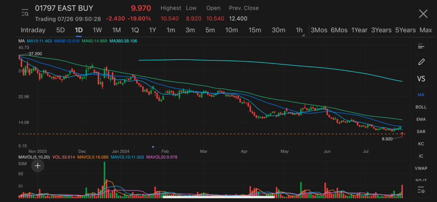Screen dimensions: 437x202
Task: Turn on the VWAP indicator
Action: 421,169
